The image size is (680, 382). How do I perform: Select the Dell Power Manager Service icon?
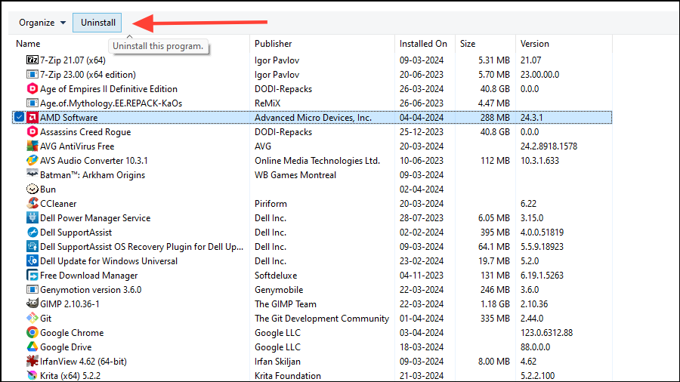(32, 217)
